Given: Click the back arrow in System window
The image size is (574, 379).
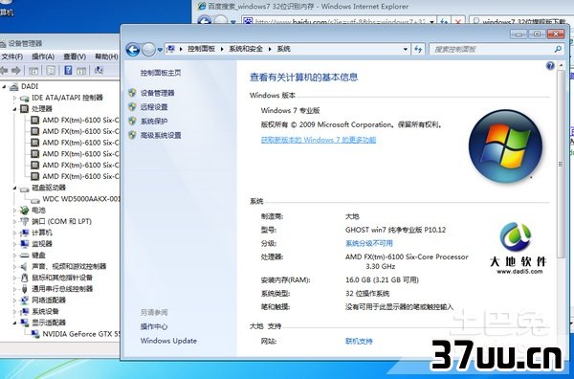Looking at the screenshot, I should 133,49.
